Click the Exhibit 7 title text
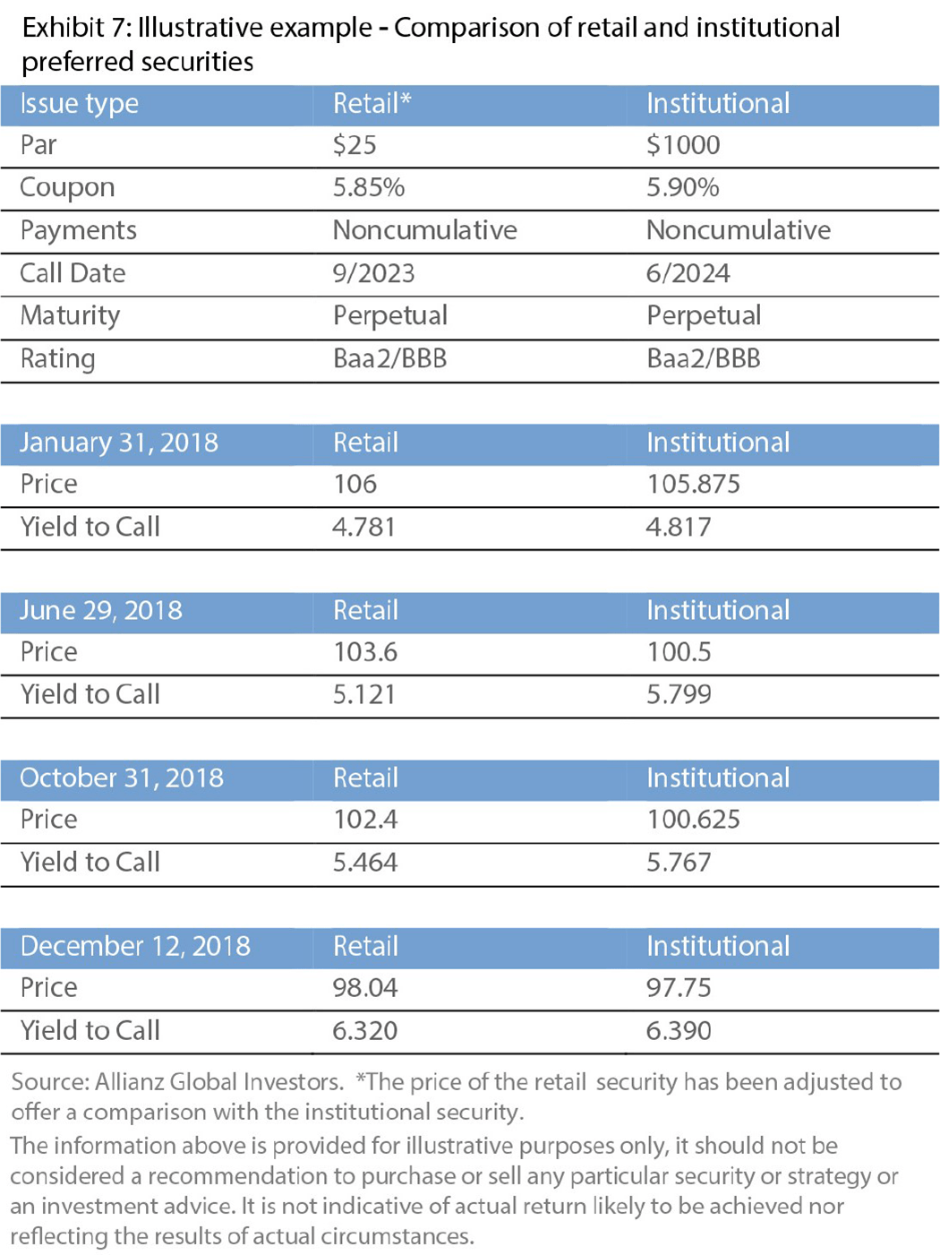The width and height of the screenshot is (940, 1255). (430, 44)
